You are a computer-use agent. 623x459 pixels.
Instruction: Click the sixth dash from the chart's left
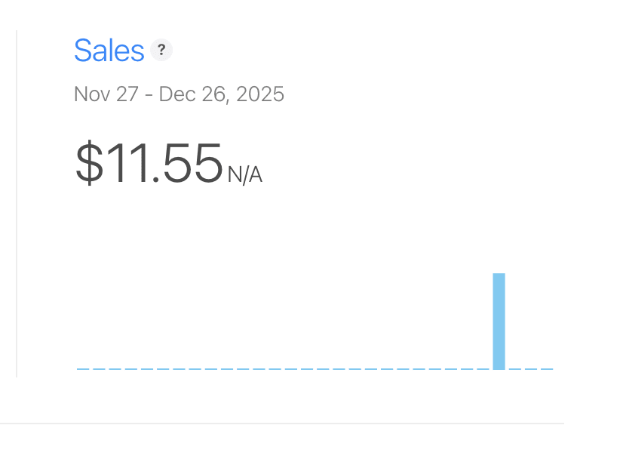pos(161,369)
